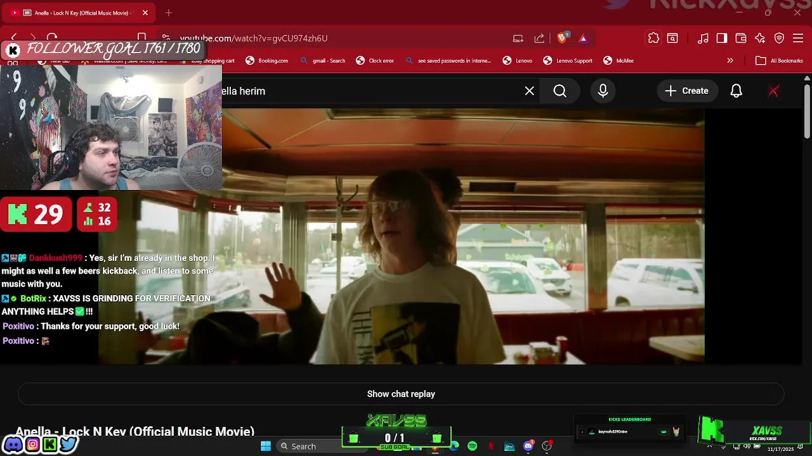
Task: Open the media playlist music note icon
Action: (x=703, y=38)
